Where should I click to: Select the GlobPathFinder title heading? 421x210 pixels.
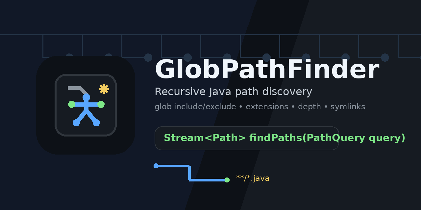point(267,70)
